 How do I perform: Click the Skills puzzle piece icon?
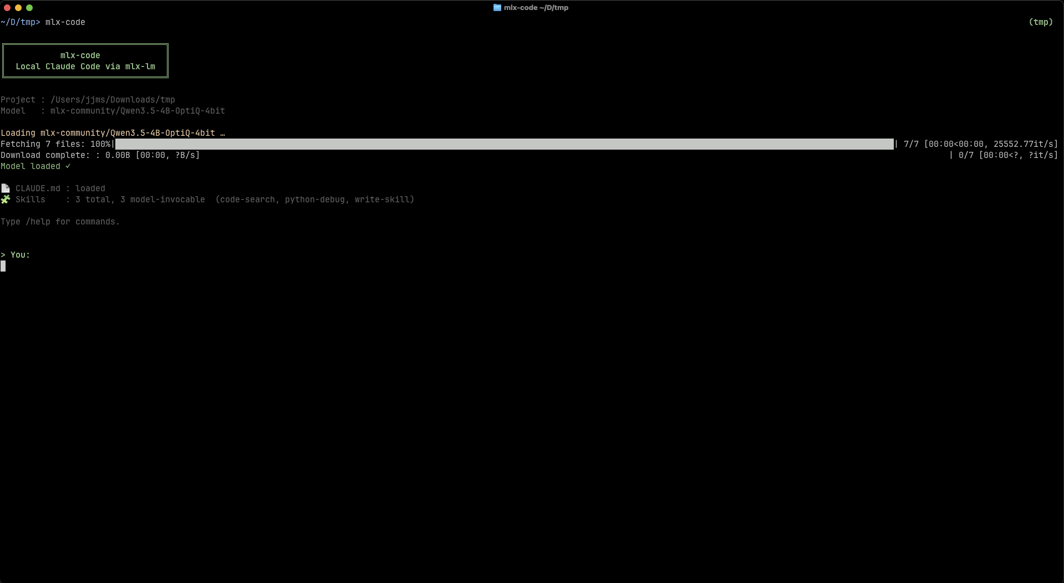click(x=6, y=200)
